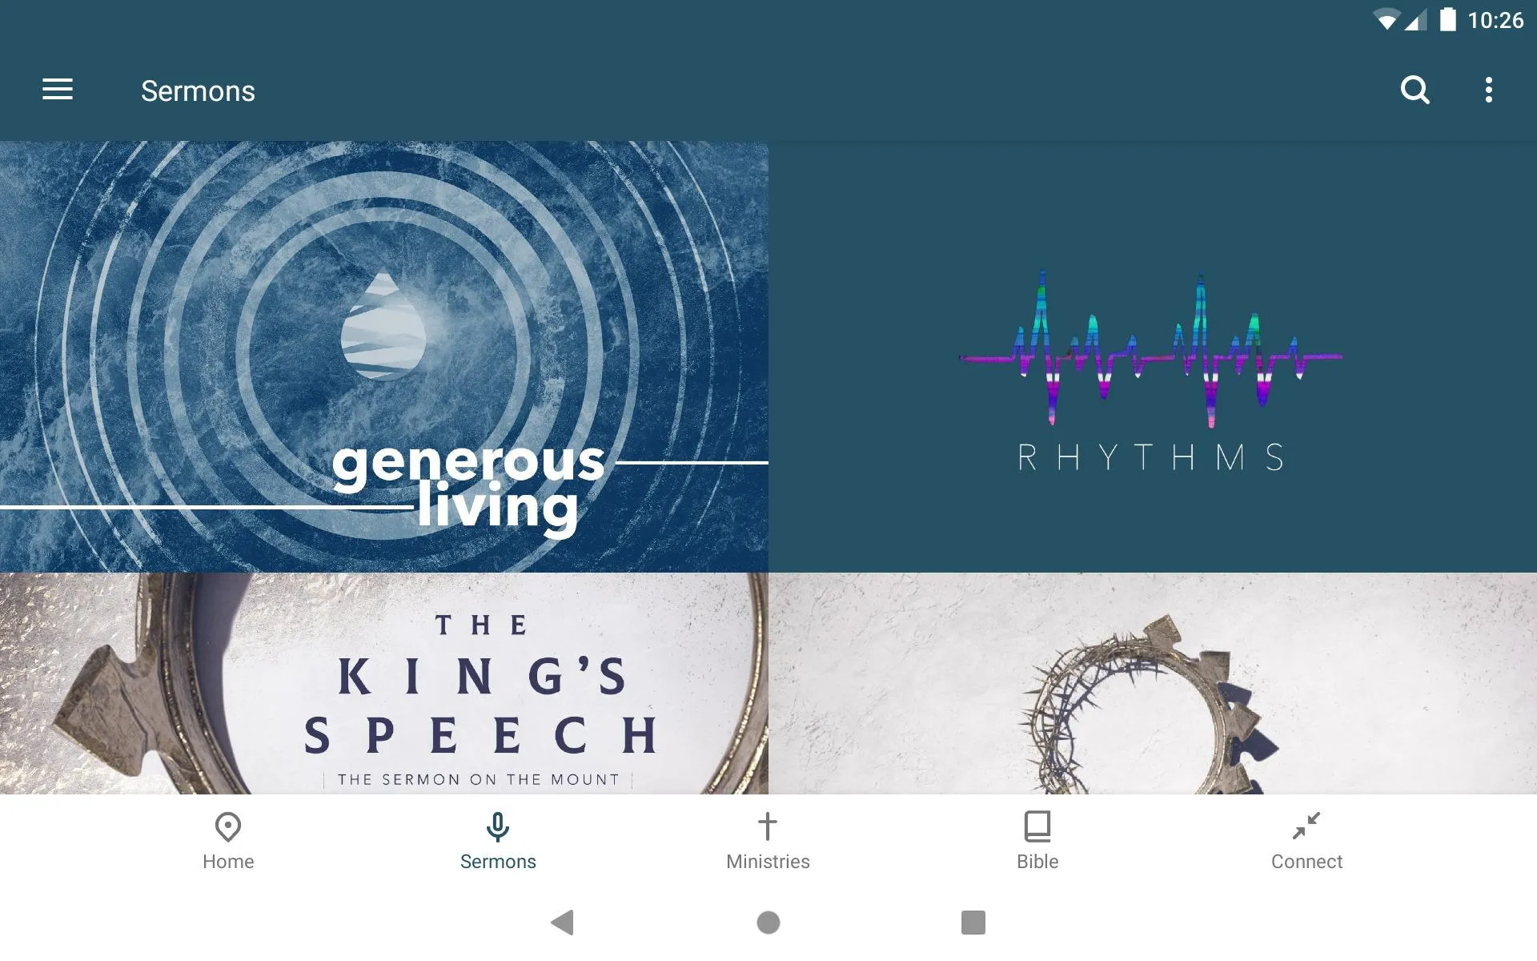Screen dimensions: 1537x961
Task: Navigate to the Connect section
Action: pyautogui.click(x=1306, y=839)
